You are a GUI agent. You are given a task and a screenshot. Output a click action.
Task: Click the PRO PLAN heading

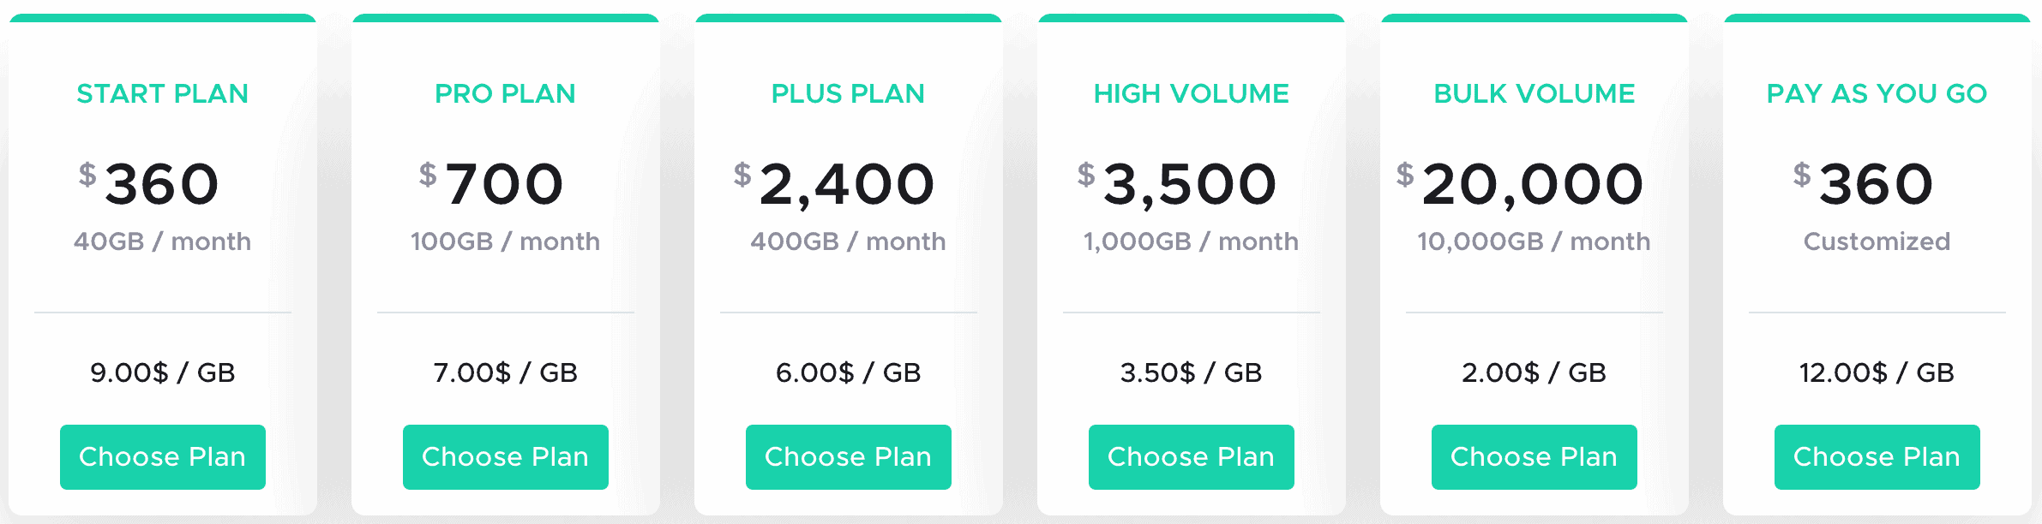coord(506,93)
